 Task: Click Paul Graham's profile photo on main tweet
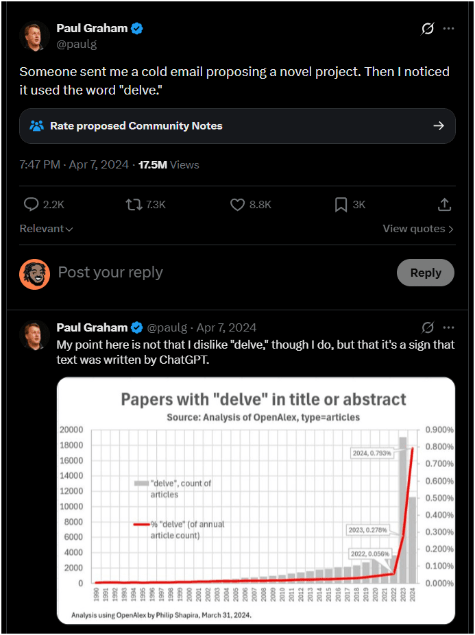coord(34,36)
